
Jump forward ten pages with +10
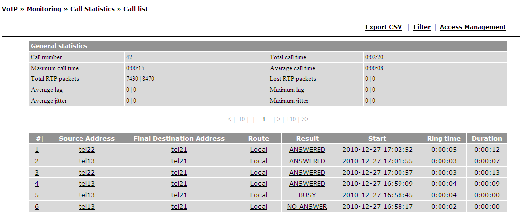tap(291, 119)
